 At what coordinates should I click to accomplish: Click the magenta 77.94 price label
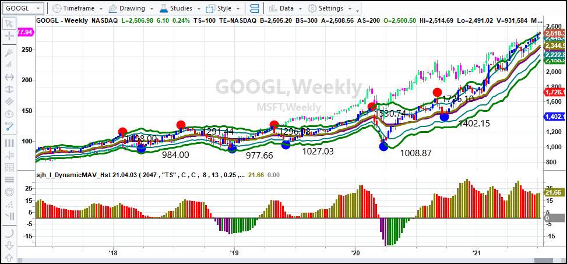pos(25,33)
